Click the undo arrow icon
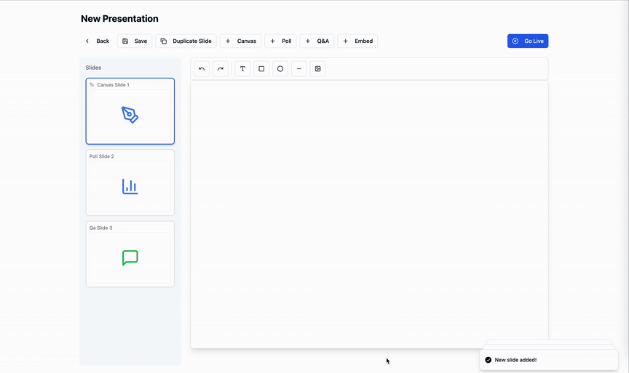This screenshot has height=373, width=629. coord(202,69)
